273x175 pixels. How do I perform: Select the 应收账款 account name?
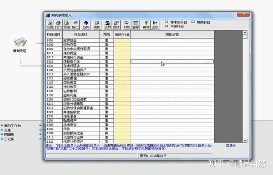coord(70,83)
